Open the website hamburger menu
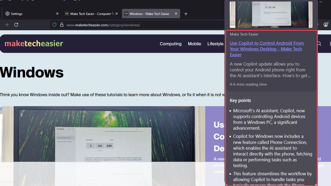Image resolution: width=331 pixels, height=186 pixels. (330, 44)
